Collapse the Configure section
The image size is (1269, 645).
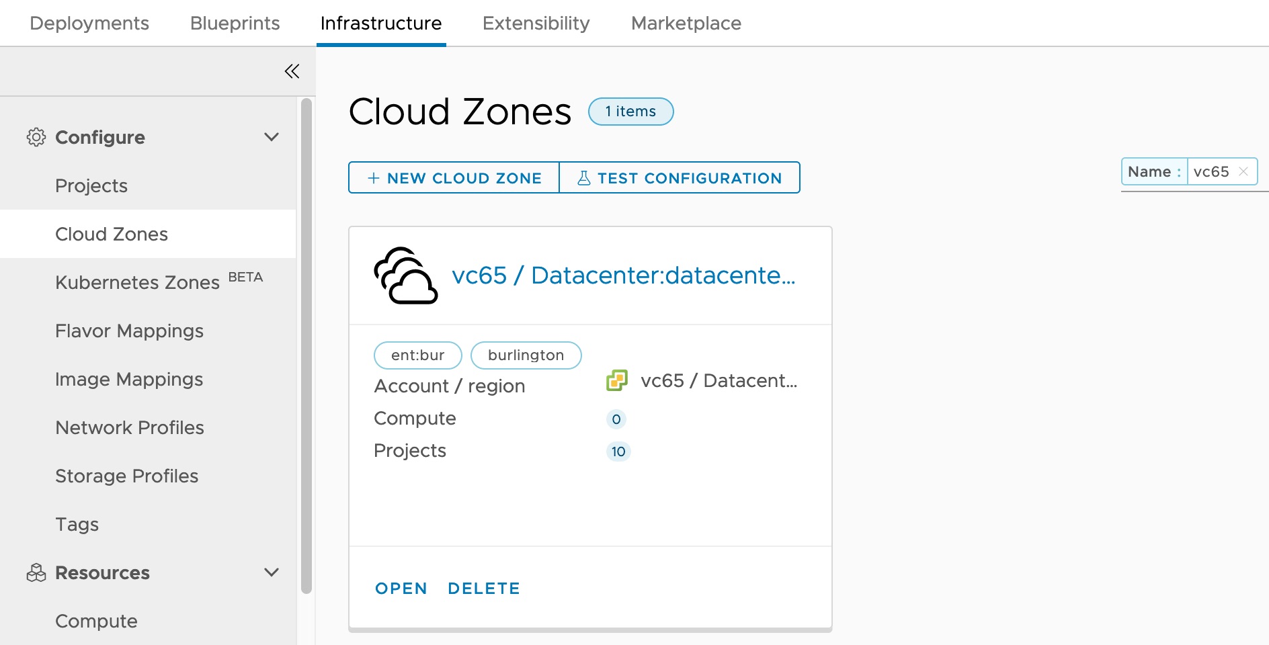[272, 136]
